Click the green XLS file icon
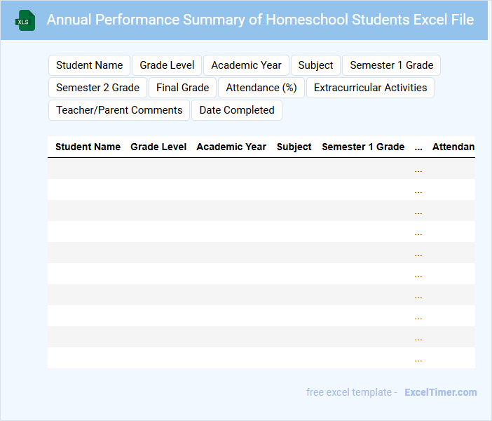This screenshot has height=421, width=492. coord(26,20)
